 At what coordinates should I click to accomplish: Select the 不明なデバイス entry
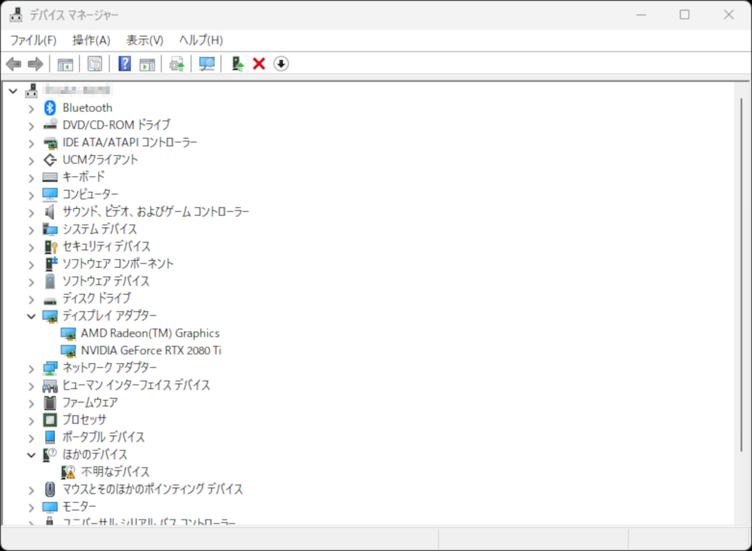point(115,472)
